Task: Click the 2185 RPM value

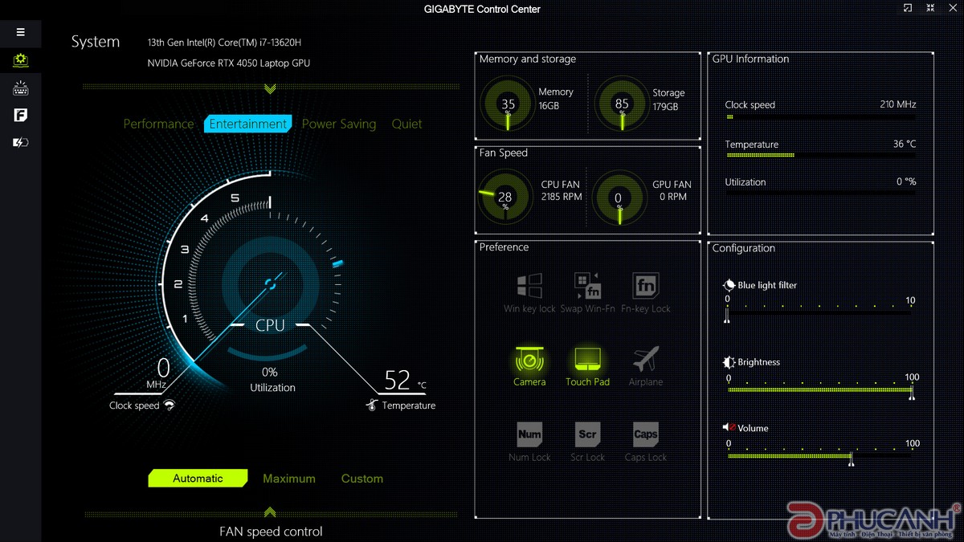Action: tap(562, 197)
